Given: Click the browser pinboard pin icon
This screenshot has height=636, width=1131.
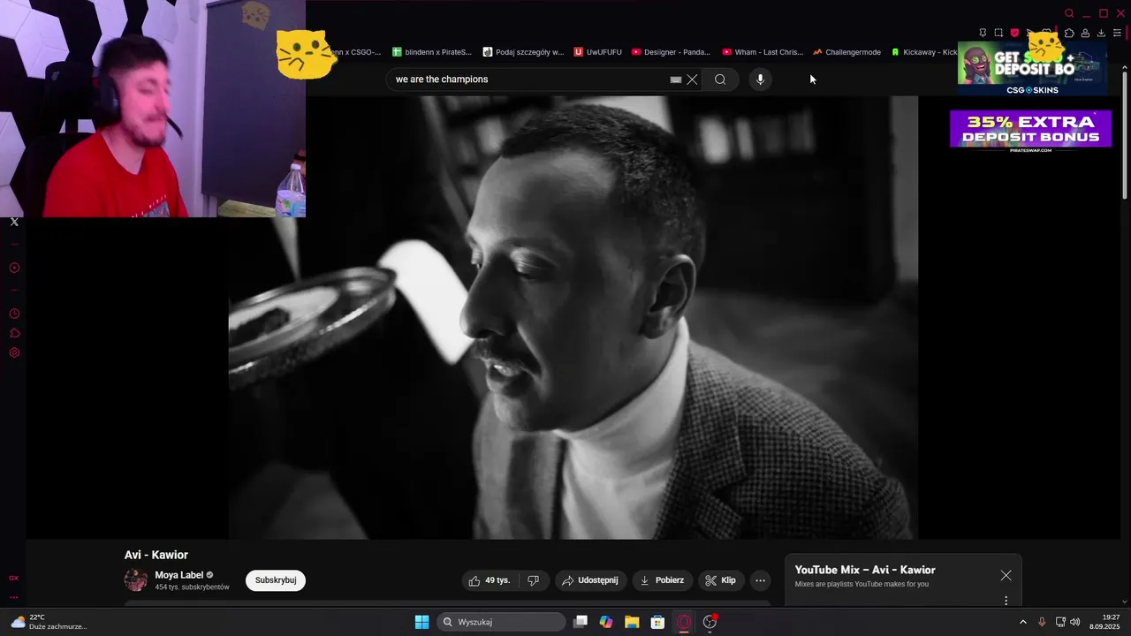Looking at the screenshot, I should [983, 34].
